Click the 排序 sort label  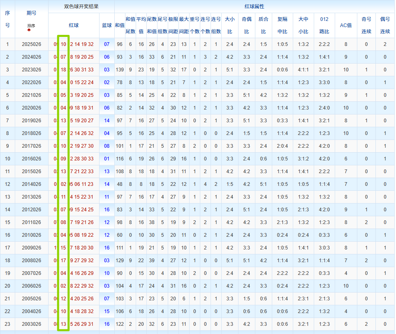click(x=31, y=26)
